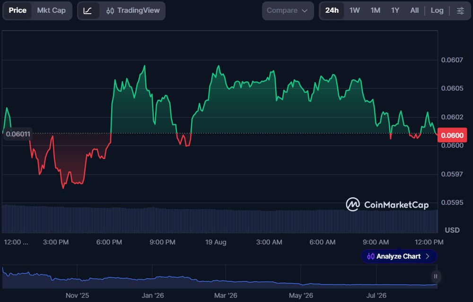This screenshot has width=473, height=302.
Task: Open chart settings sliders icon
Action: [x=460, y=11]
